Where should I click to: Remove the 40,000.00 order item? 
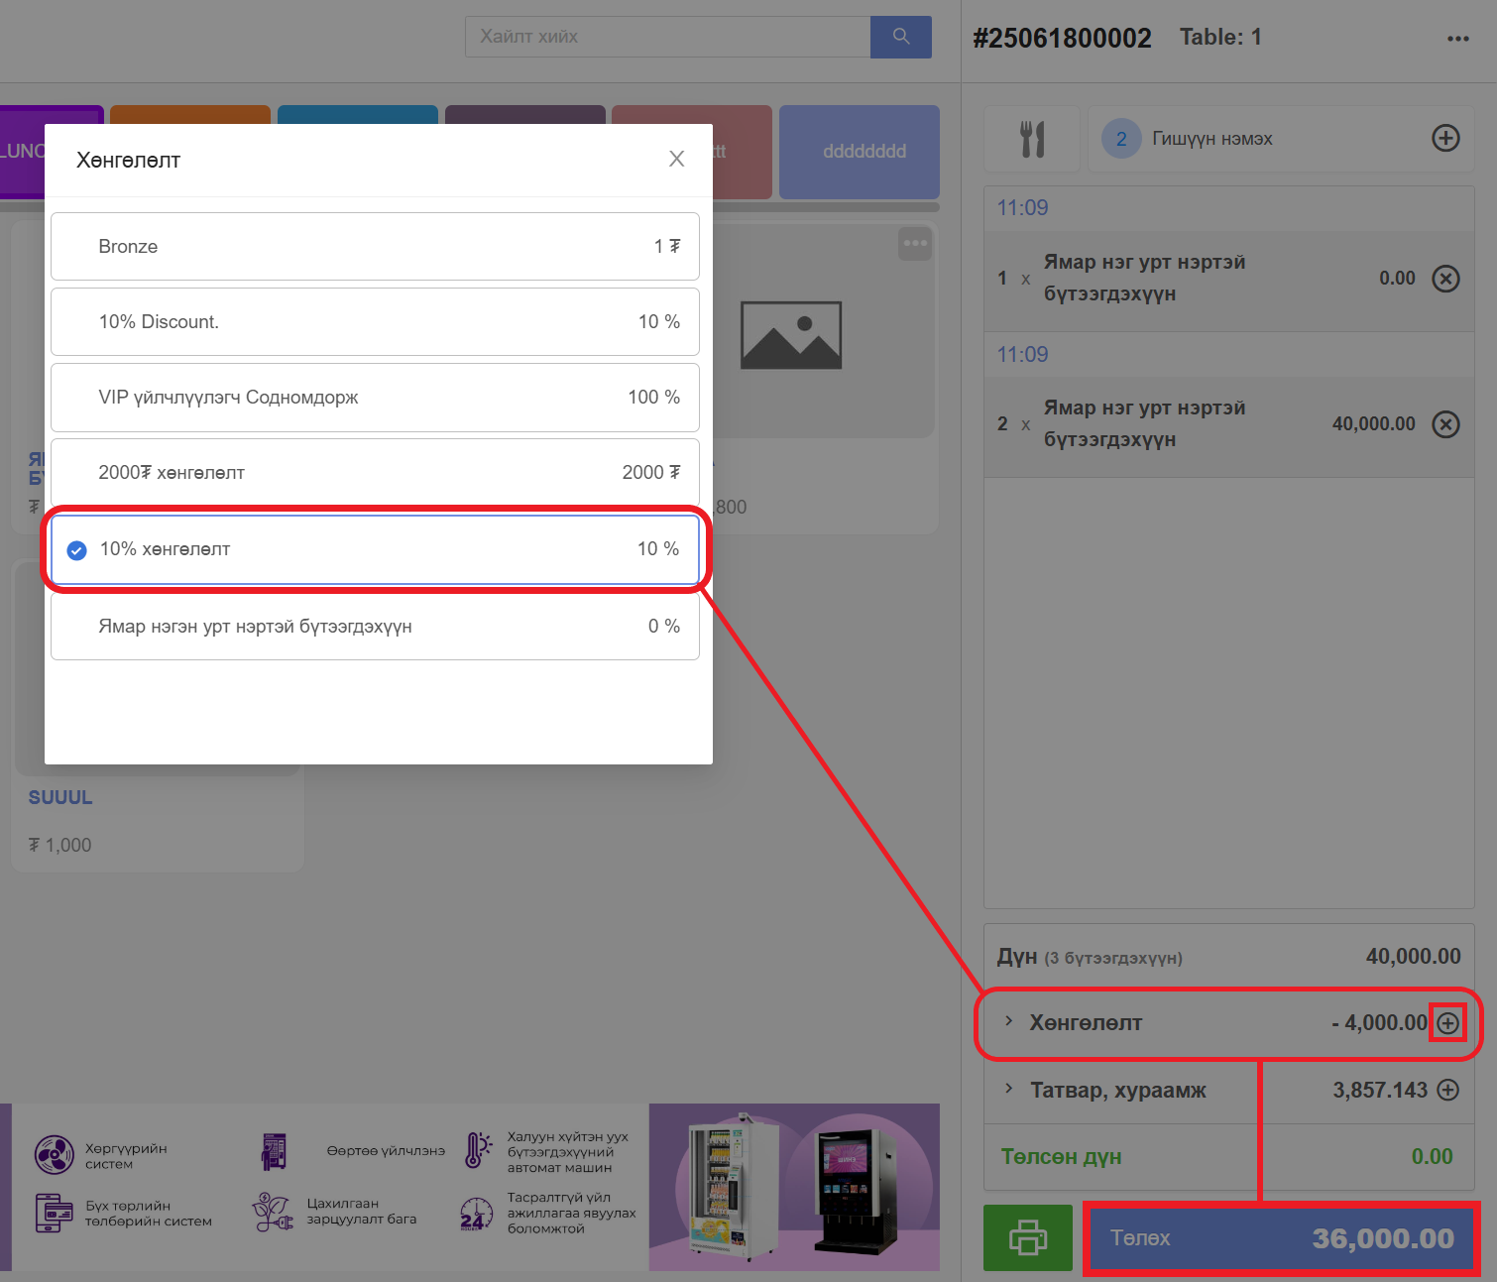pos(1445,424)
